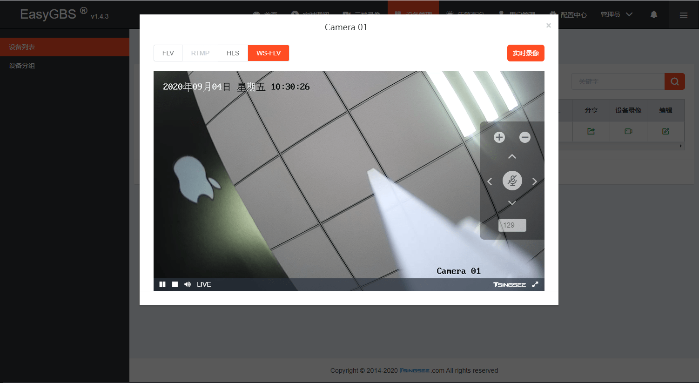Screen dimensions: 699x383
Task: Switch to the FLV stream tab
Action: (x=168, y=53)
